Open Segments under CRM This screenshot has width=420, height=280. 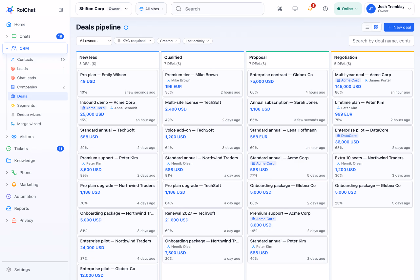pyautogui.click(x=38, y=105)
